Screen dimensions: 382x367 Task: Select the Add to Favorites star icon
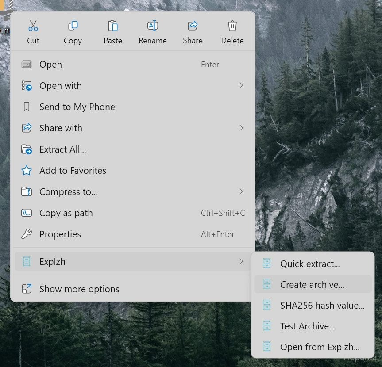click(x=27, y=171)
